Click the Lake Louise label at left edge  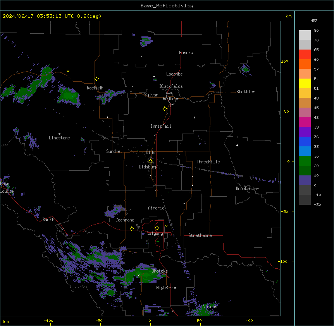7,187
